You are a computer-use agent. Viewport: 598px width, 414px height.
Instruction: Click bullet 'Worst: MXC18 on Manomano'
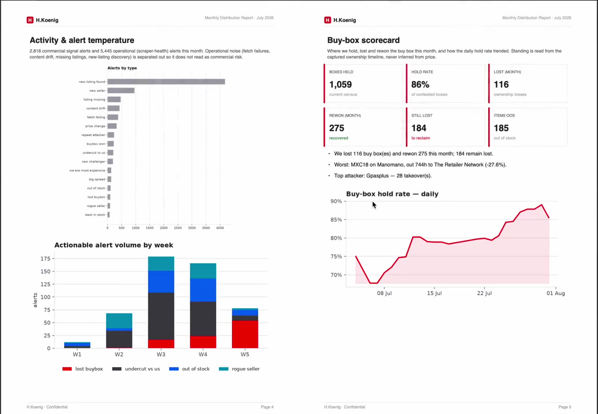click(x=420, y=165)
